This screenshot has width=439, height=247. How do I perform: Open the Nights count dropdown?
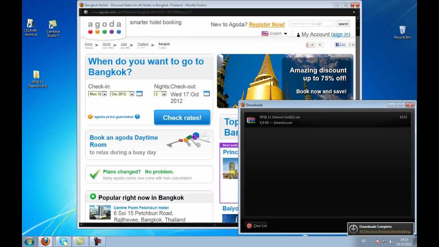[160, 94]
